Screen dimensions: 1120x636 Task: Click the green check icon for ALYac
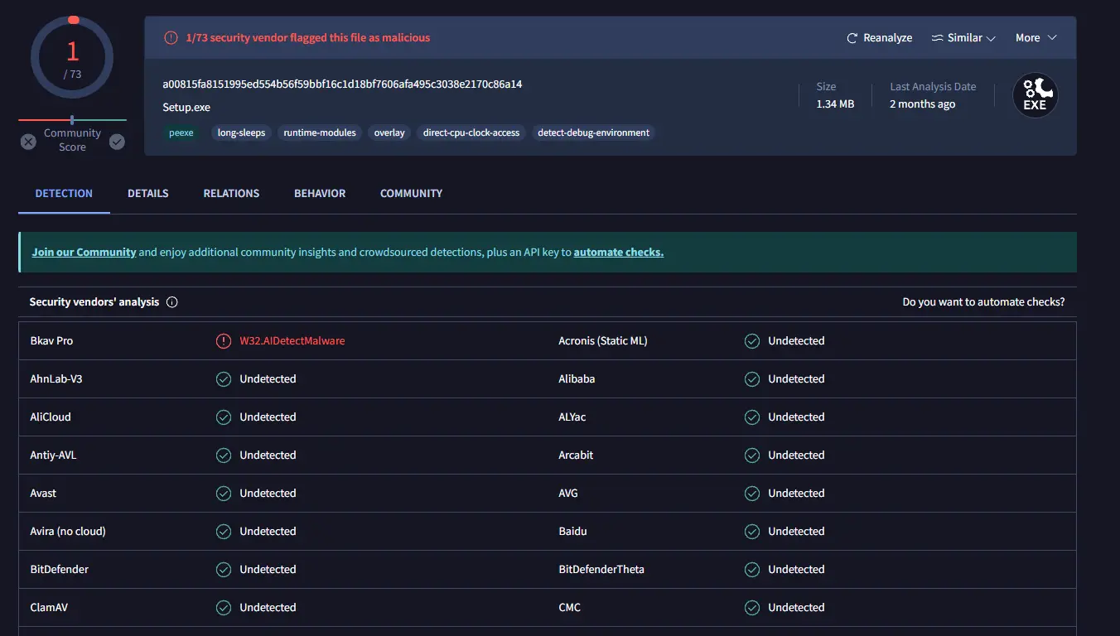[x=752, y=417]
